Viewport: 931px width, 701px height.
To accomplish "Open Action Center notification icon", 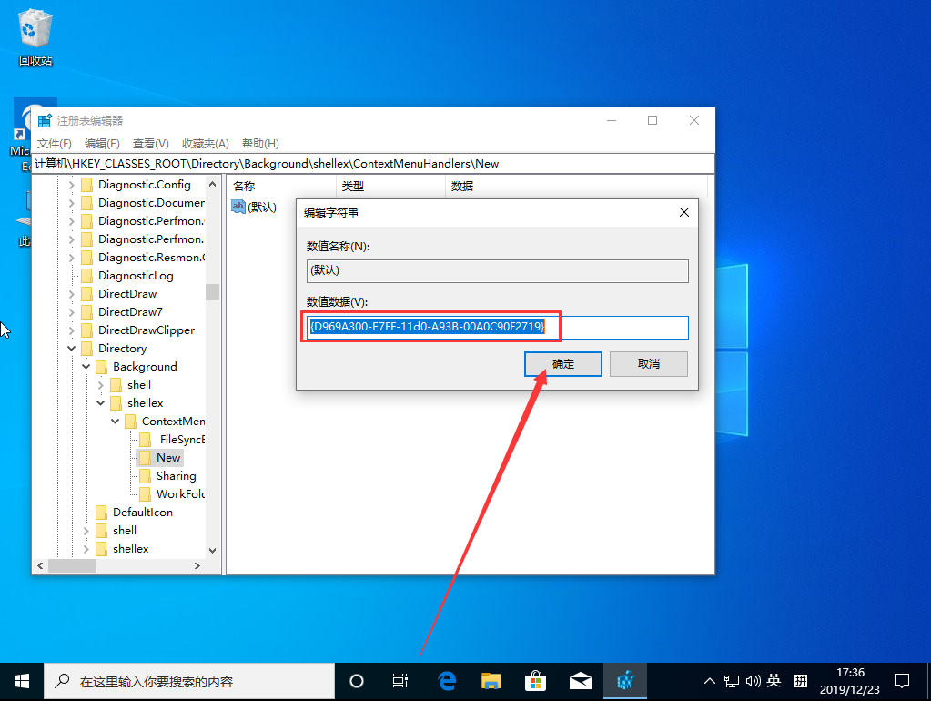I will pos(902,680).
